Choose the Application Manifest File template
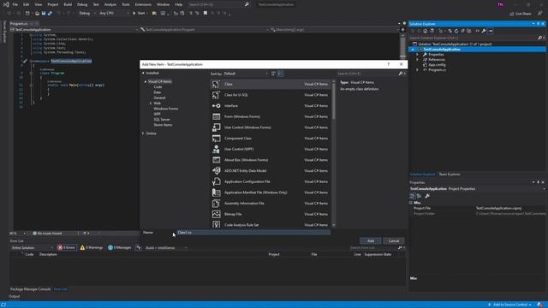This screenshot has height=308, width=548. [x=271, y=192]
